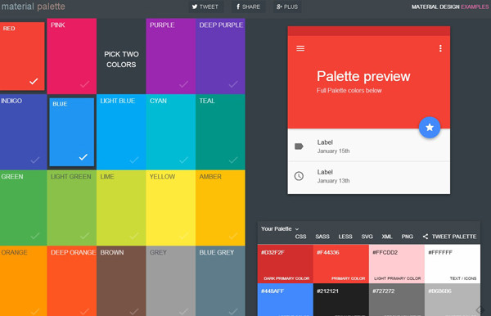Screen dimensions: 491x316
Task: Download the palette as SVG
Action: tap(367, 237)
